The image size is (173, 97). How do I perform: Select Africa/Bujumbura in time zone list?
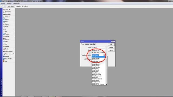pyautogui.click(x=98, y=76)
